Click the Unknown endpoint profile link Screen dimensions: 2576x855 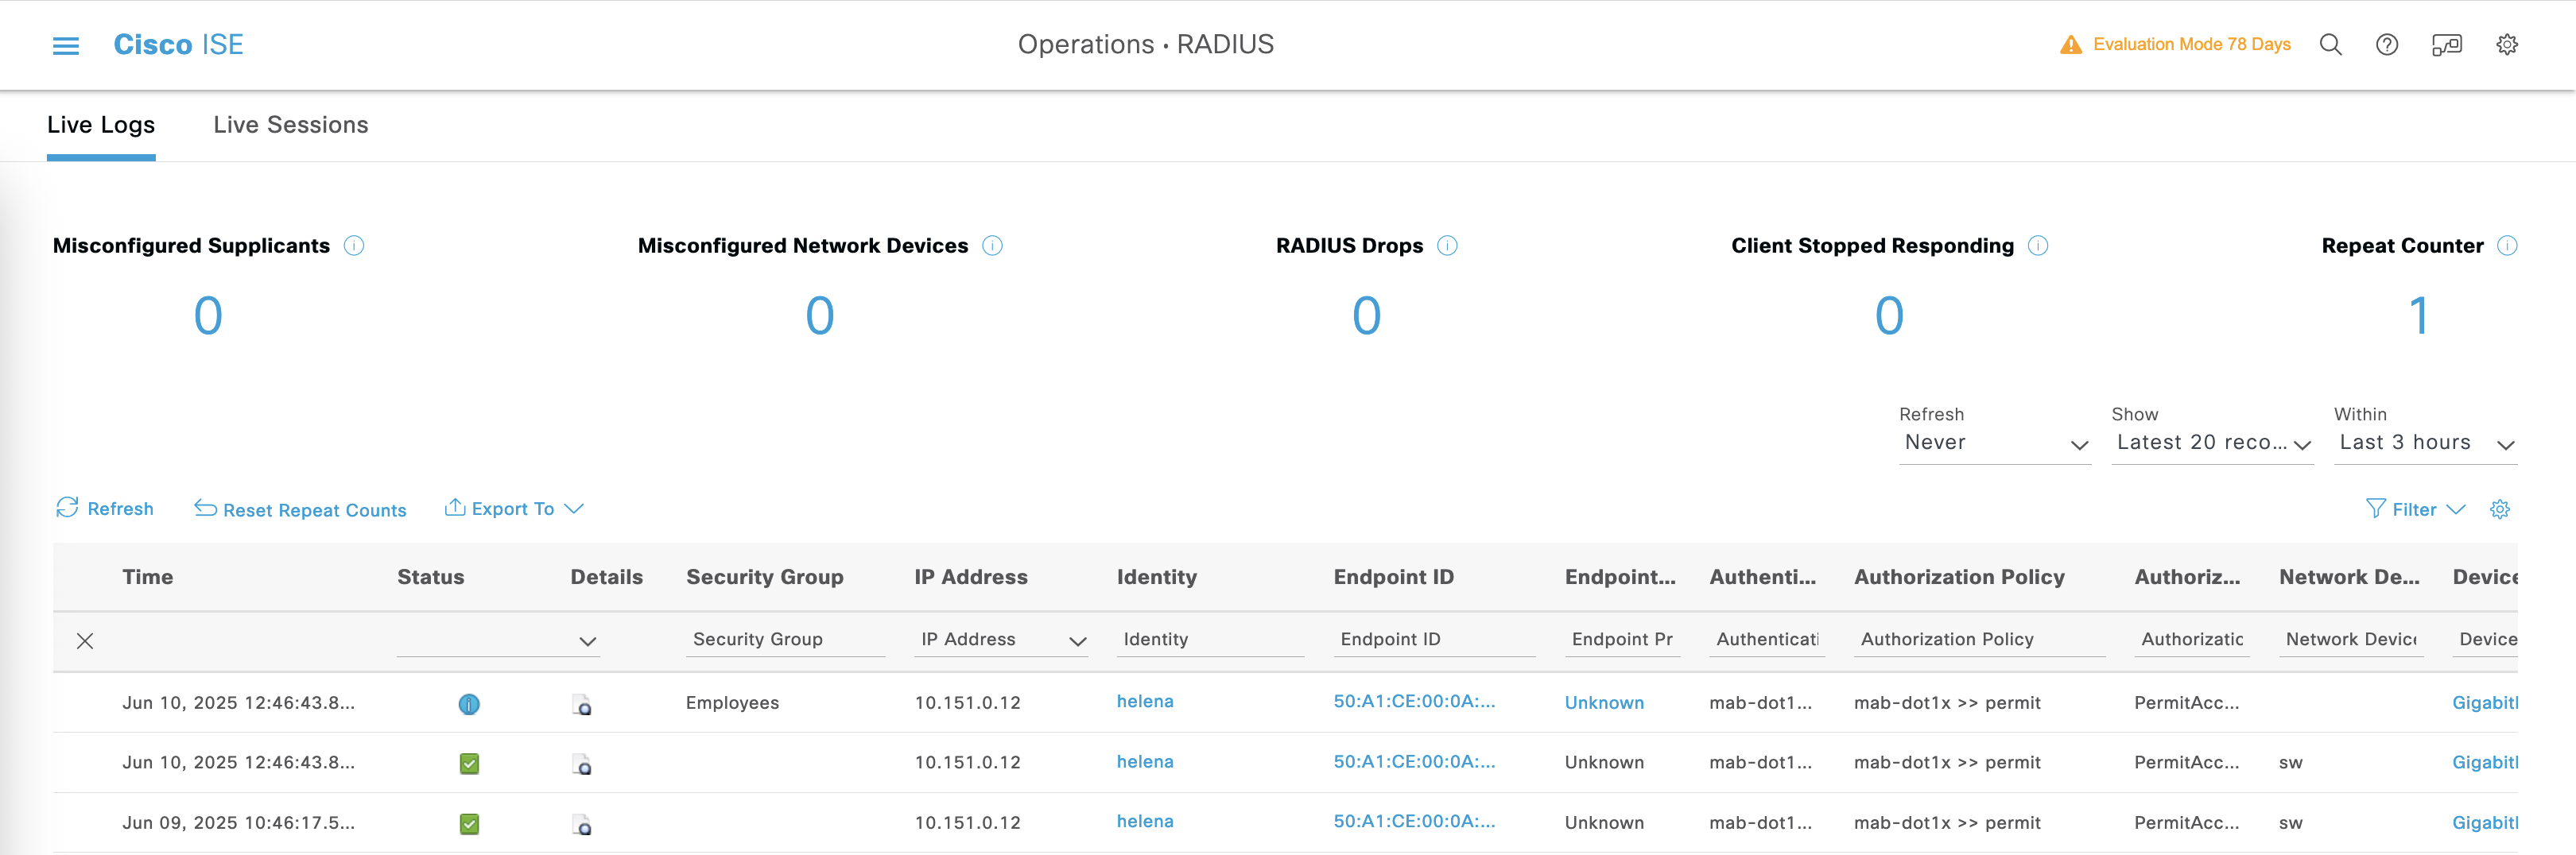(x=1603, y=703)
